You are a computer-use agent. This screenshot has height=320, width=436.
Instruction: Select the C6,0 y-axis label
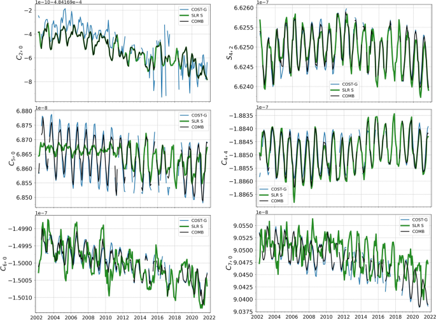click(4, 263)
